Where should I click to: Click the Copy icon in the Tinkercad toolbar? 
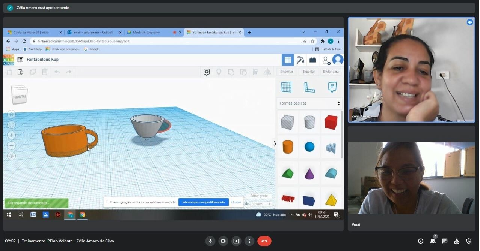tap(9, 72)
